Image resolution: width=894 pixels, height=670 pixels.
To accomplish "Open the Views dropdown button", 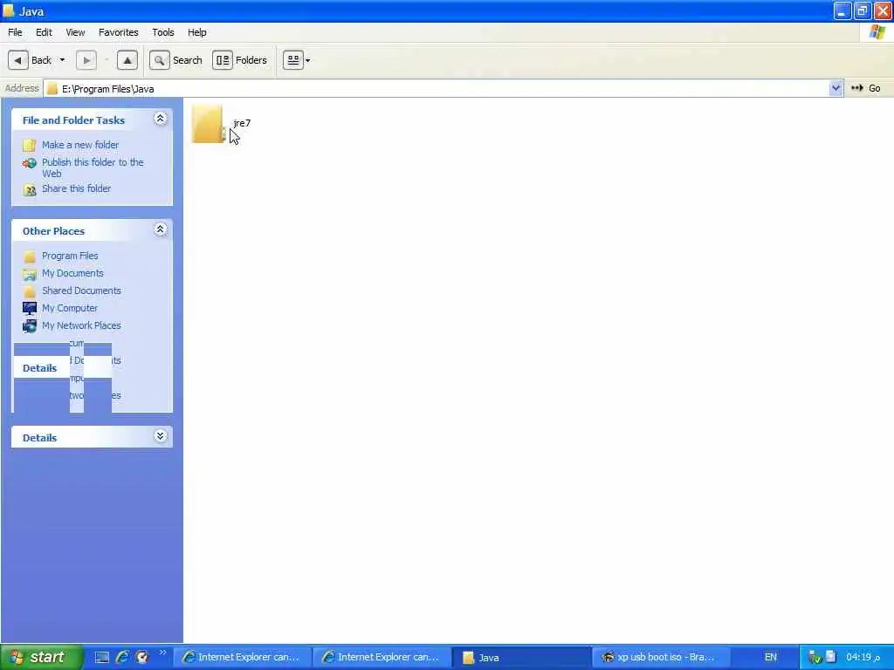I will 297,60.
